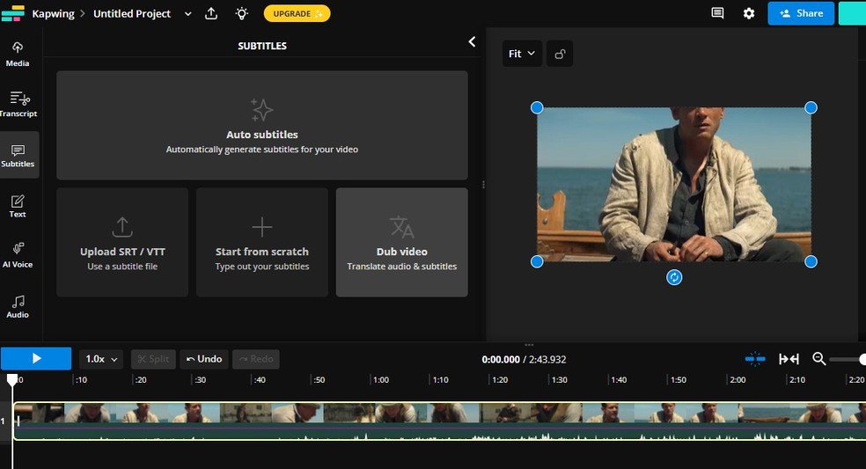
Task: Adjust the timeline zoom slider
Action: pyautogui.click(x=848, y=360)
